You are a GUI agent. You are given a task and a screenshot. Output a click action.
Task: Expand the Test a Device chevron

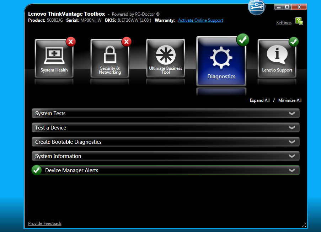click(x=292, y=127)
